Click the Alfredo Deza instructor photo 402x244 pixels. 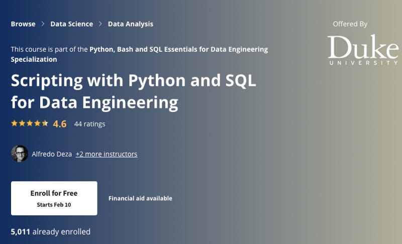(20, 154)
